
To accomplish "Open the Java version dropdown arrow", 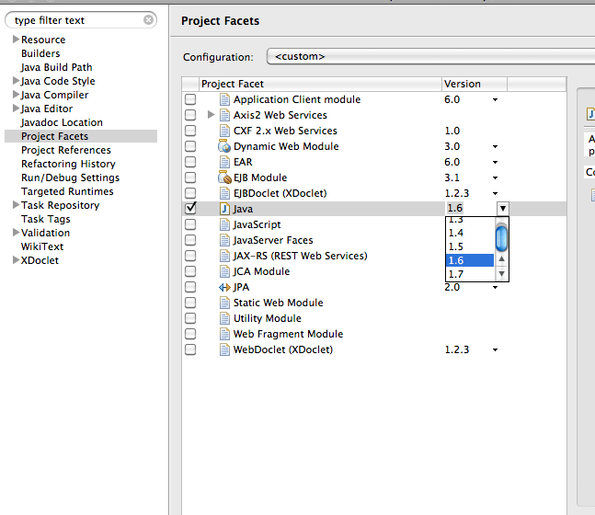I will (503, 209).
